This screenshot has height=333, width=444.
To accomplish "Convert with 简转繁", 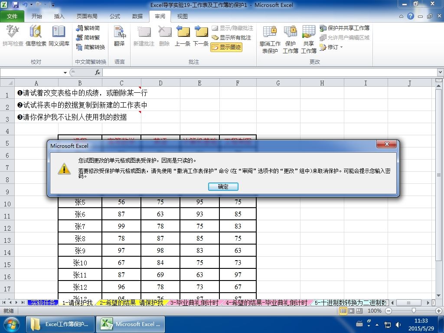I will click(x=88, y=37).
